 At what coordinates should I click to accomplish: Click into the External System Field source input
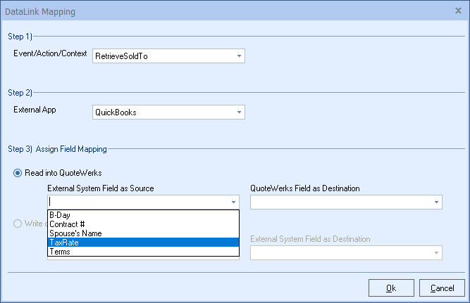click(x=137, y=202)
